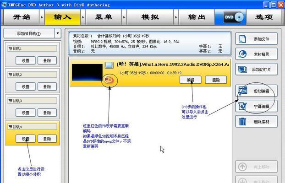
Task: Click the DVD disc format icon
Action: pyautogui.click(x=234, y=17)
